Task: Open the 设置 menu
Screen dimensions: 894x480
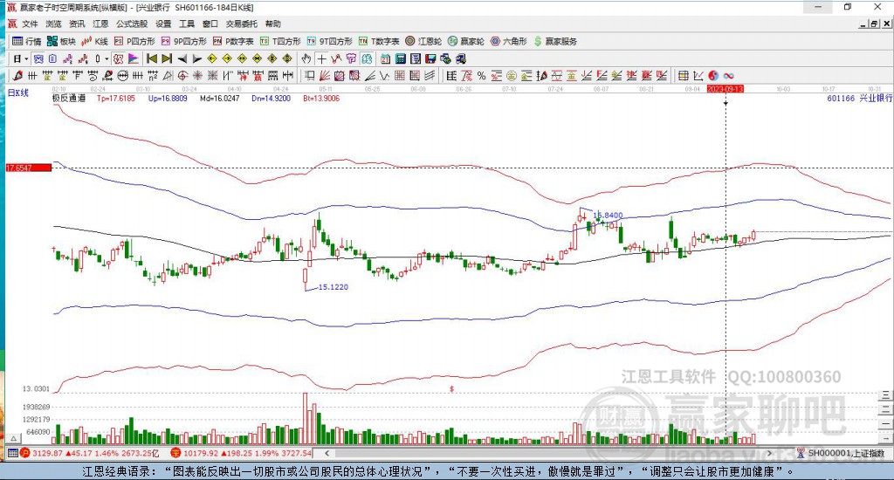Action: [163, 24]
